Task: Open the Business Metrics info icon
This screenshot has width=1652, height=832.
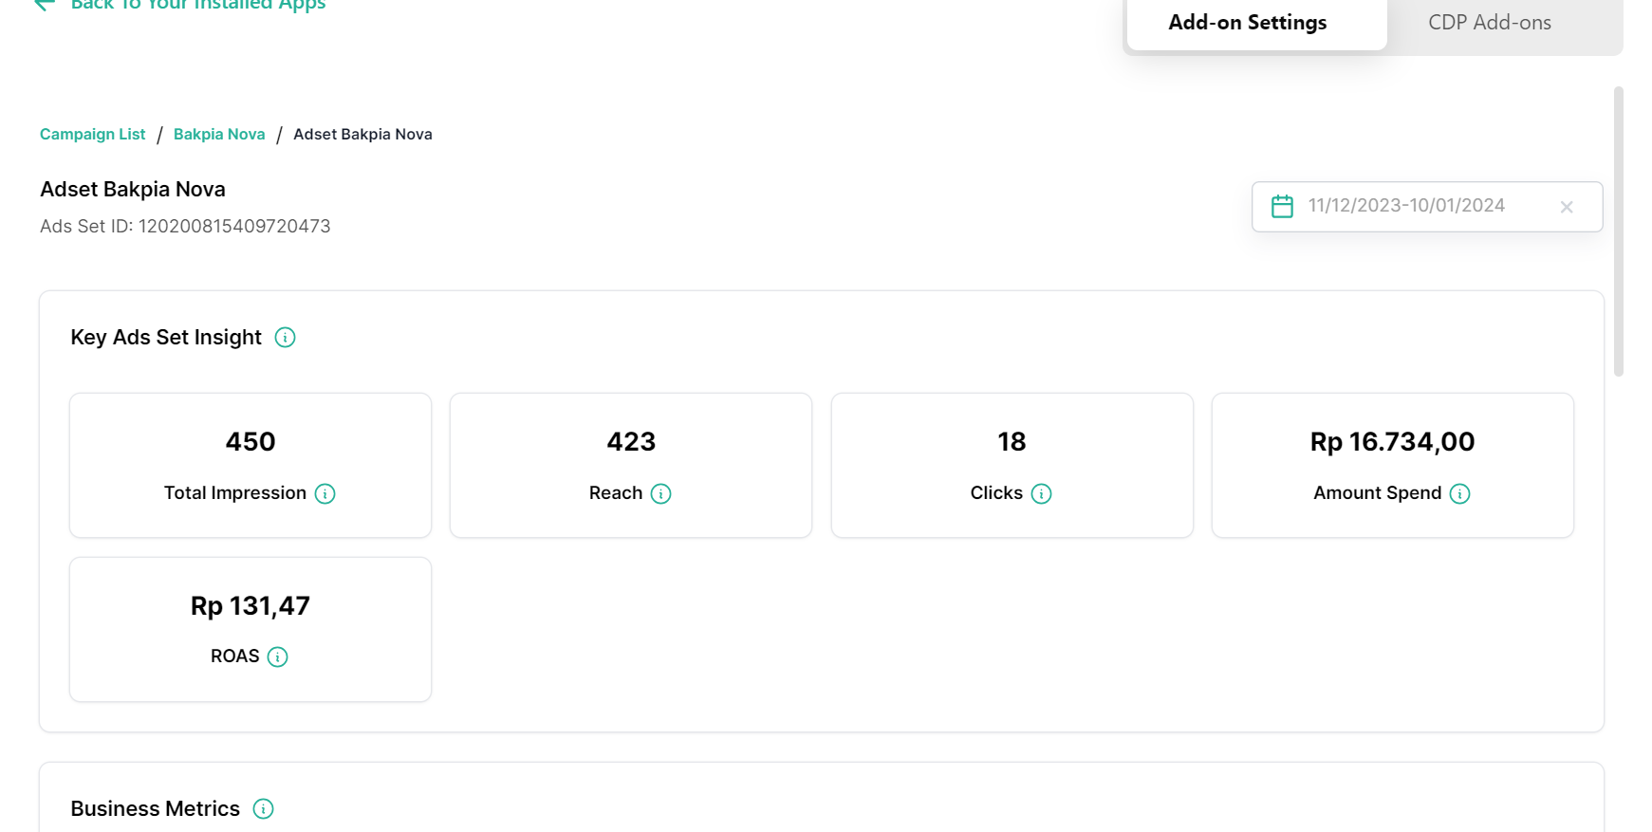Action: click(x=263, y=809)
